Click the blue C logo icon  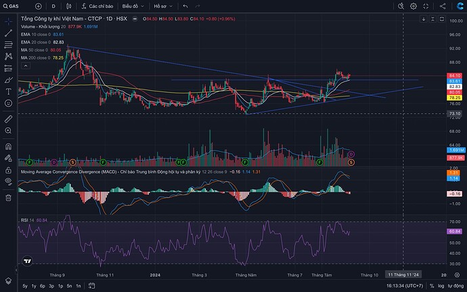point(460,6)
